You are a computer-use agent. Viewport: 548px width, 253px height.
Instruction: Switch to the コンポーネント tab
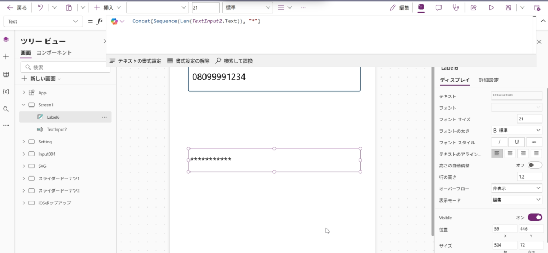click(54, 52)
